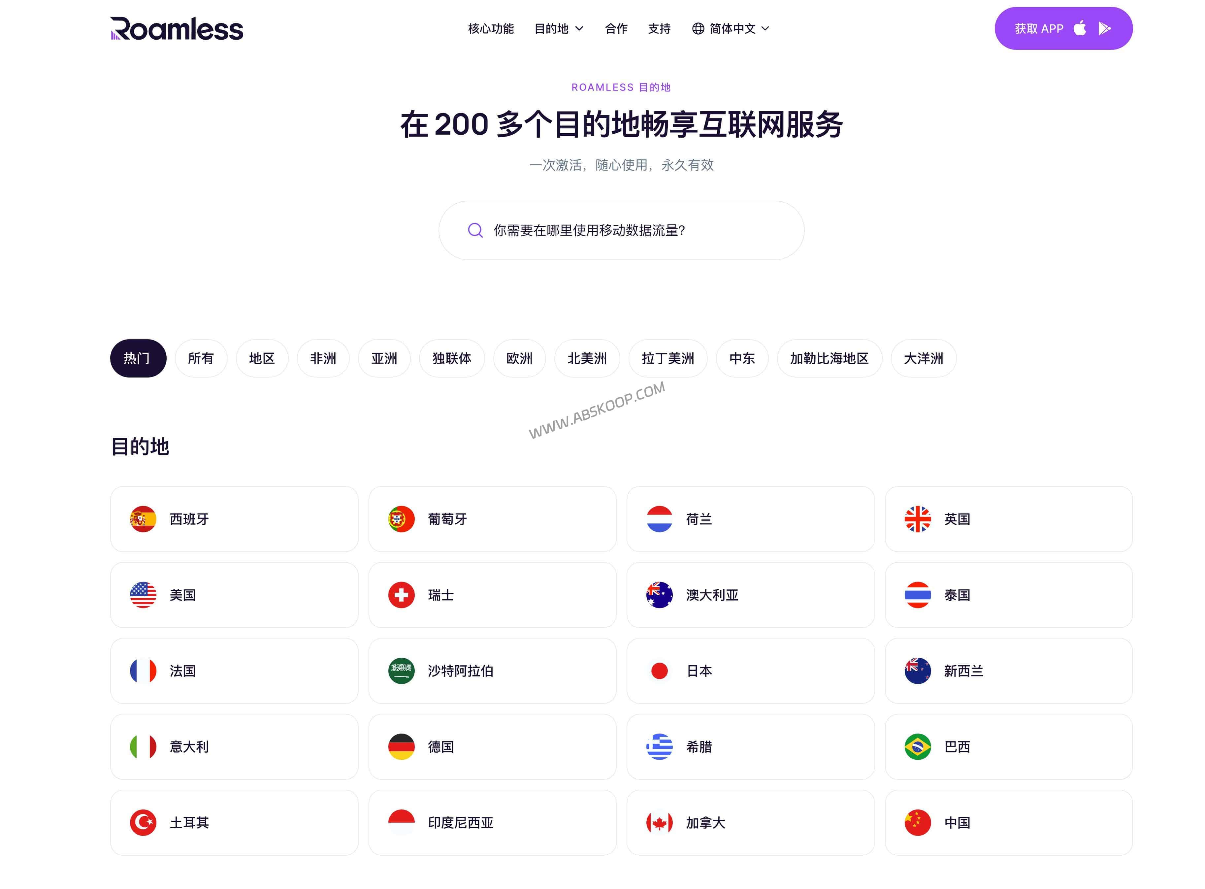Toggle the 热门 filter pill
1205x889 pixels.
coord(138,358)
